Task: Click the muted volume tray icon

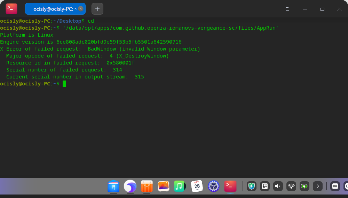Action: click(x=278, y=186)
